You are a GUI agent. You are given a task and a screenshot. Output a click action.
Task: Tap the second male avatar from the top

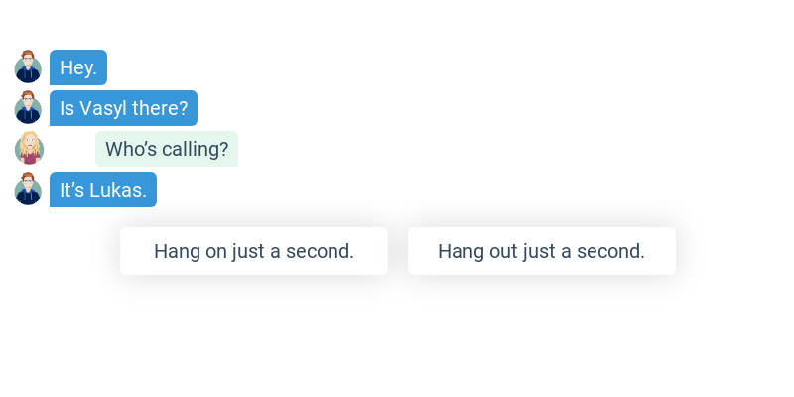coord(28,108)
